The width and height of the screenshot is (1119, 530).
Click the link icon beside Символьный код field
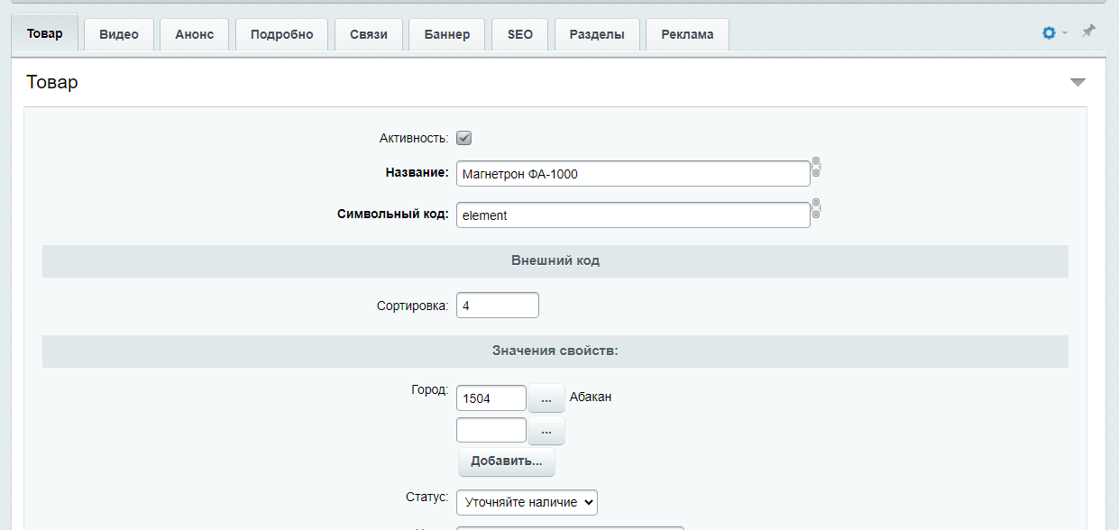(816, 209)
